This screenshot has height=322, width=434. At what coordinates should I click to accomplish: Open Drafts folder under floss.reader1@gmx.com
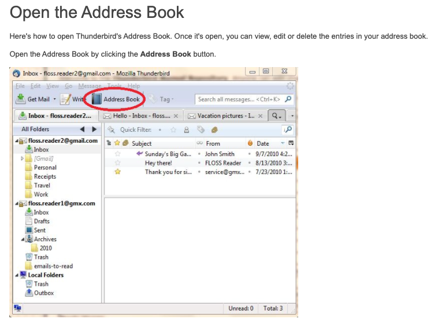tap(41, 221)
